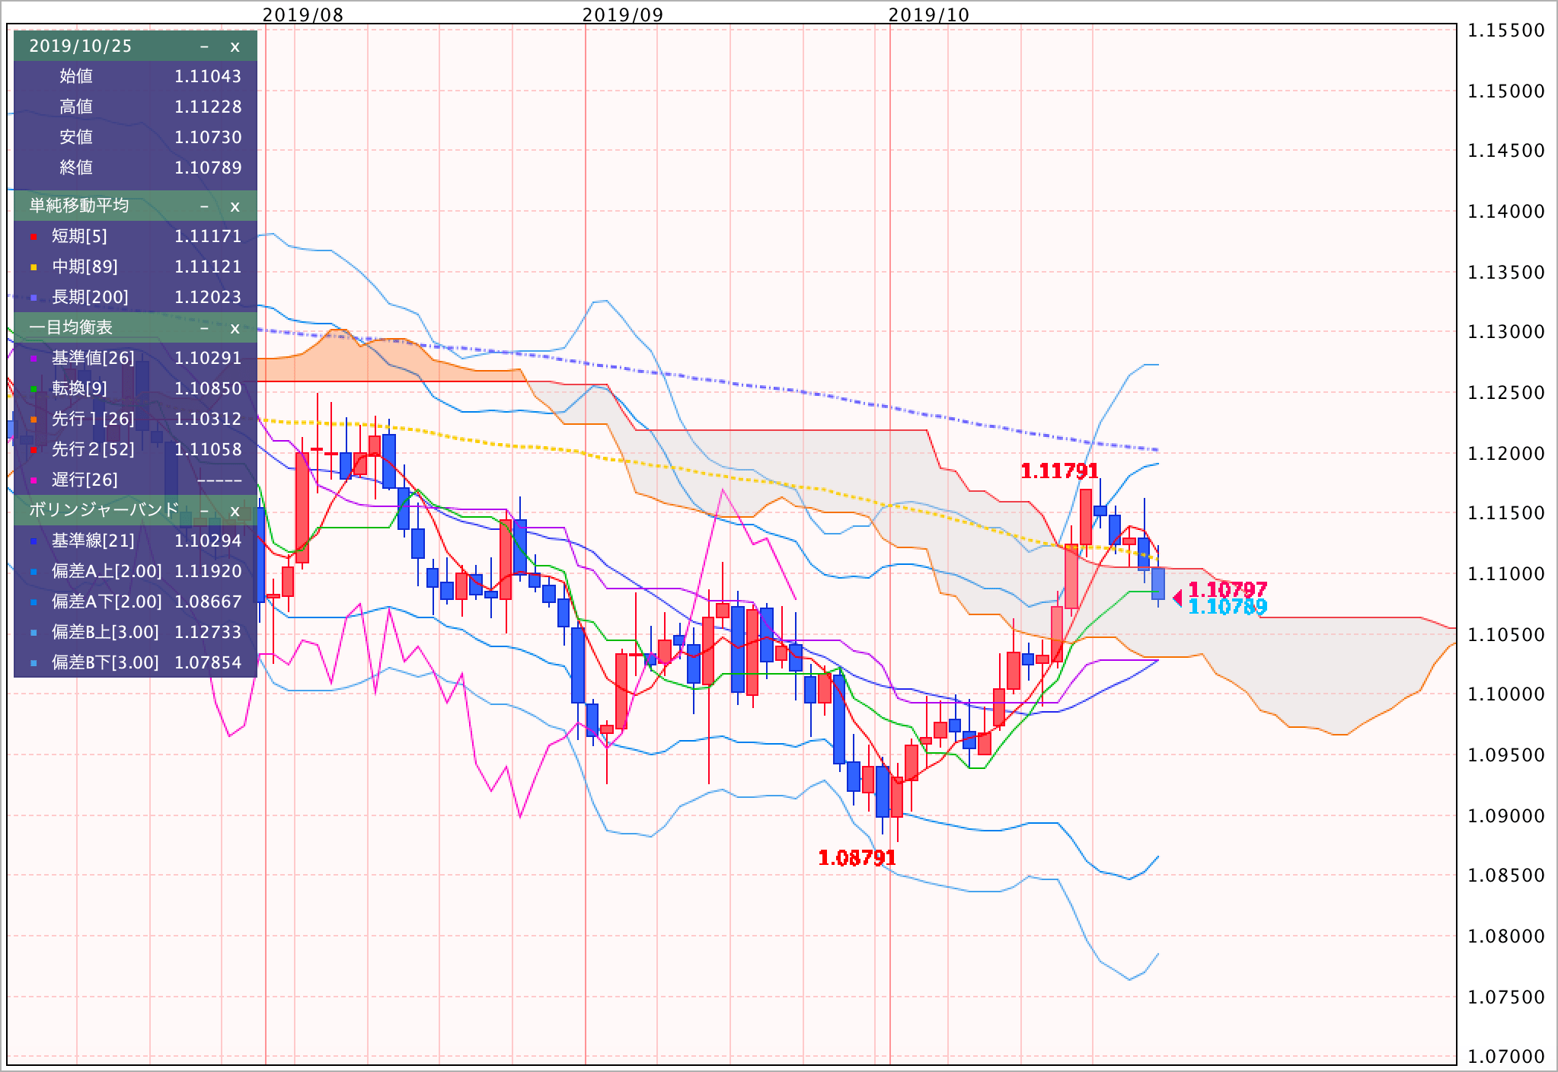
Task: Click the 2019/10/25 panel title
Action: tap(81, 46)
